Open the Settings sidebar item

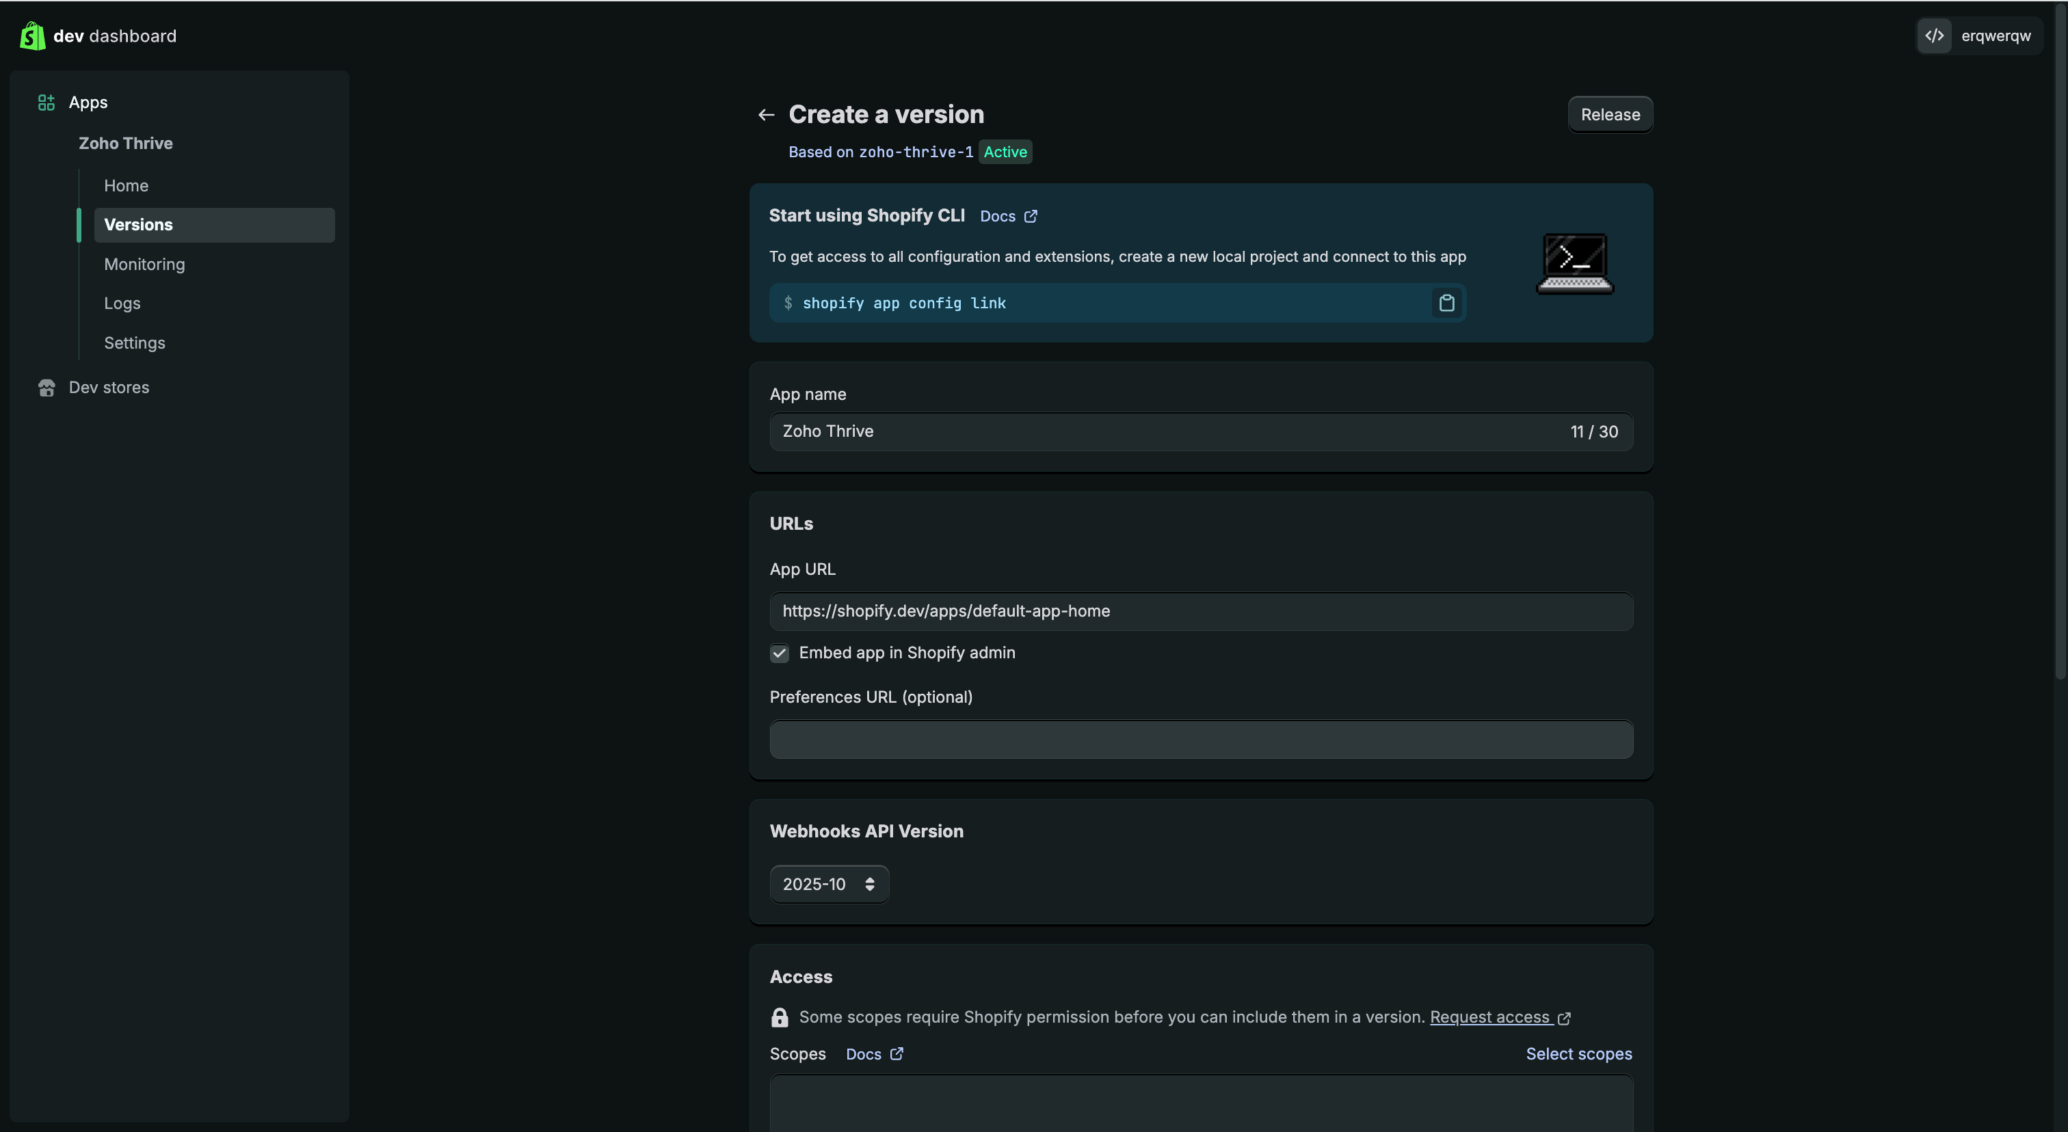click(x=135, y=342)
